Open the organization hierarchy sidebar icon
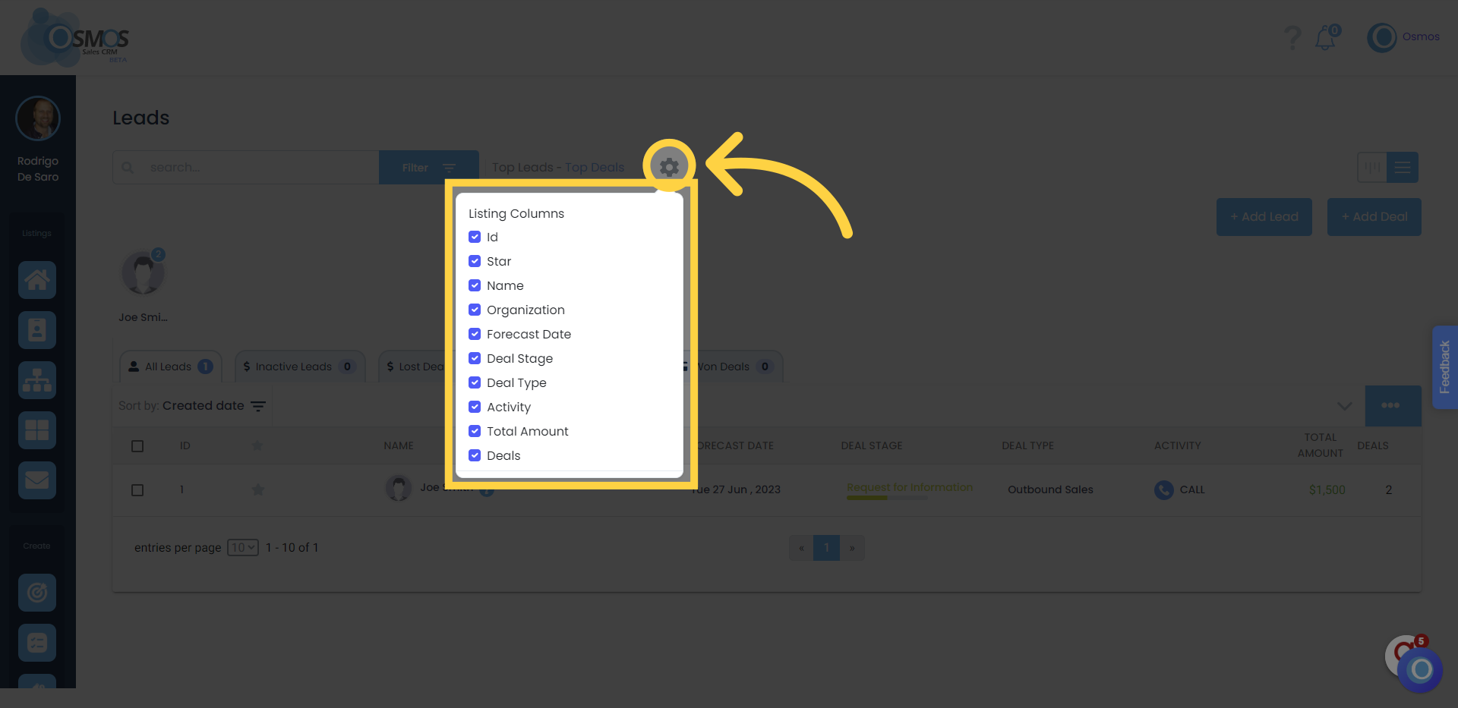Screen dimensions: 1458x708 [37, 380]
